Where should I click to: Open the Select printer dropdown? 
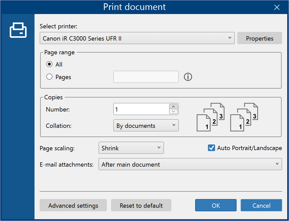[x=137, y=38]
